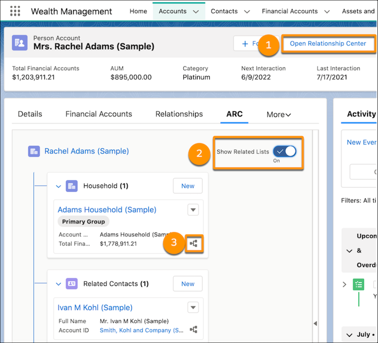Click the Related Contacts section icon
The width and height of the screenshot is (378, 343).
[71, 284]
